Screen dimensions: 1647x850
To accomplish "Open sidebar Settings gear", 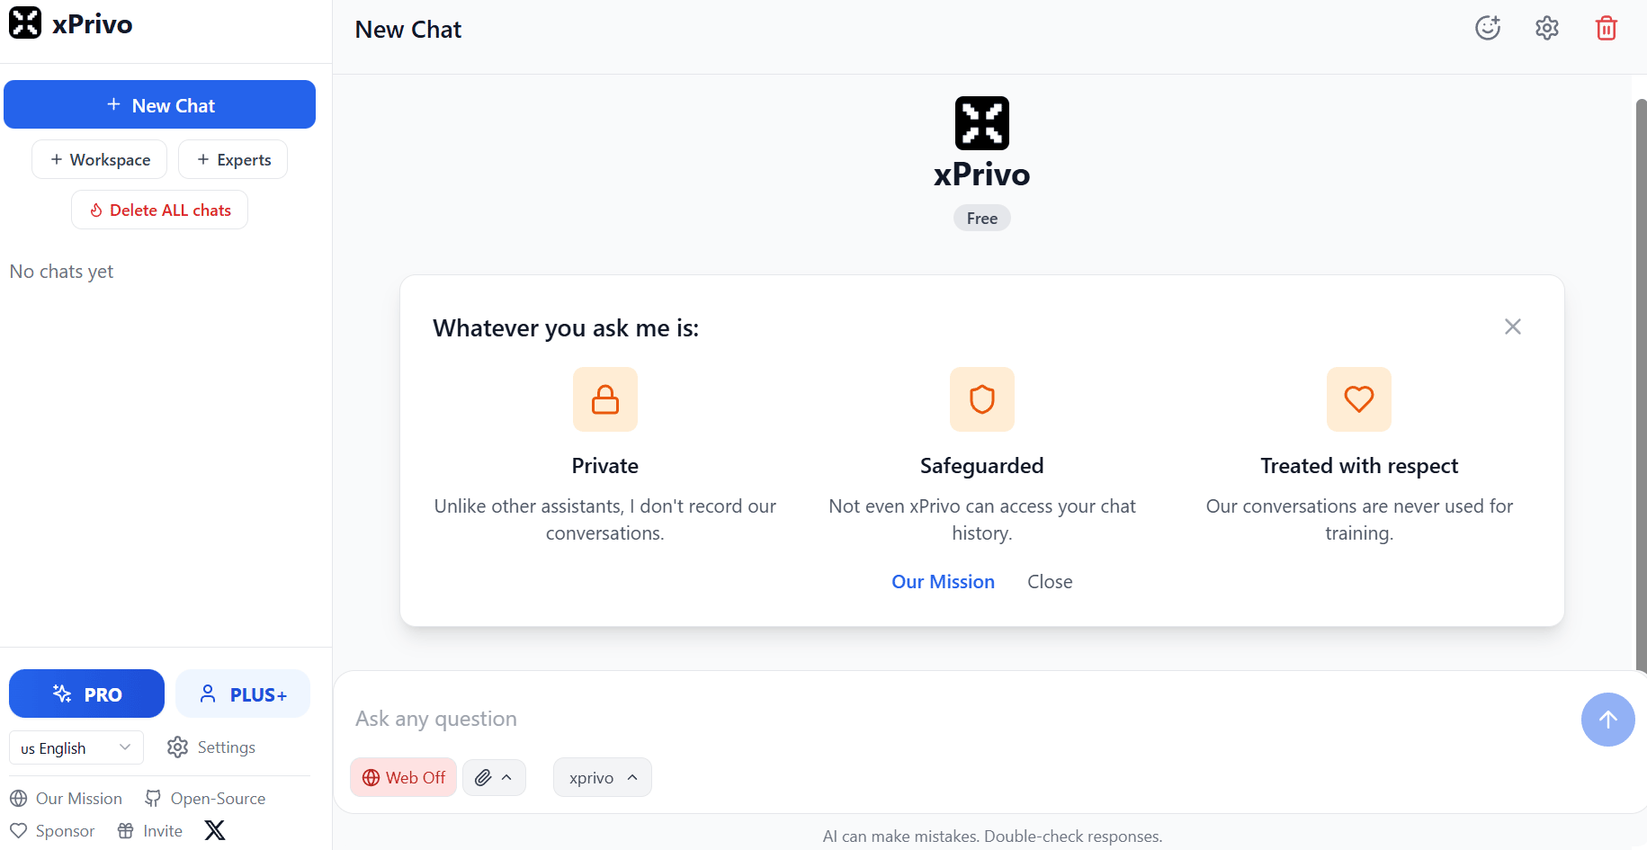I will (211, 747).
